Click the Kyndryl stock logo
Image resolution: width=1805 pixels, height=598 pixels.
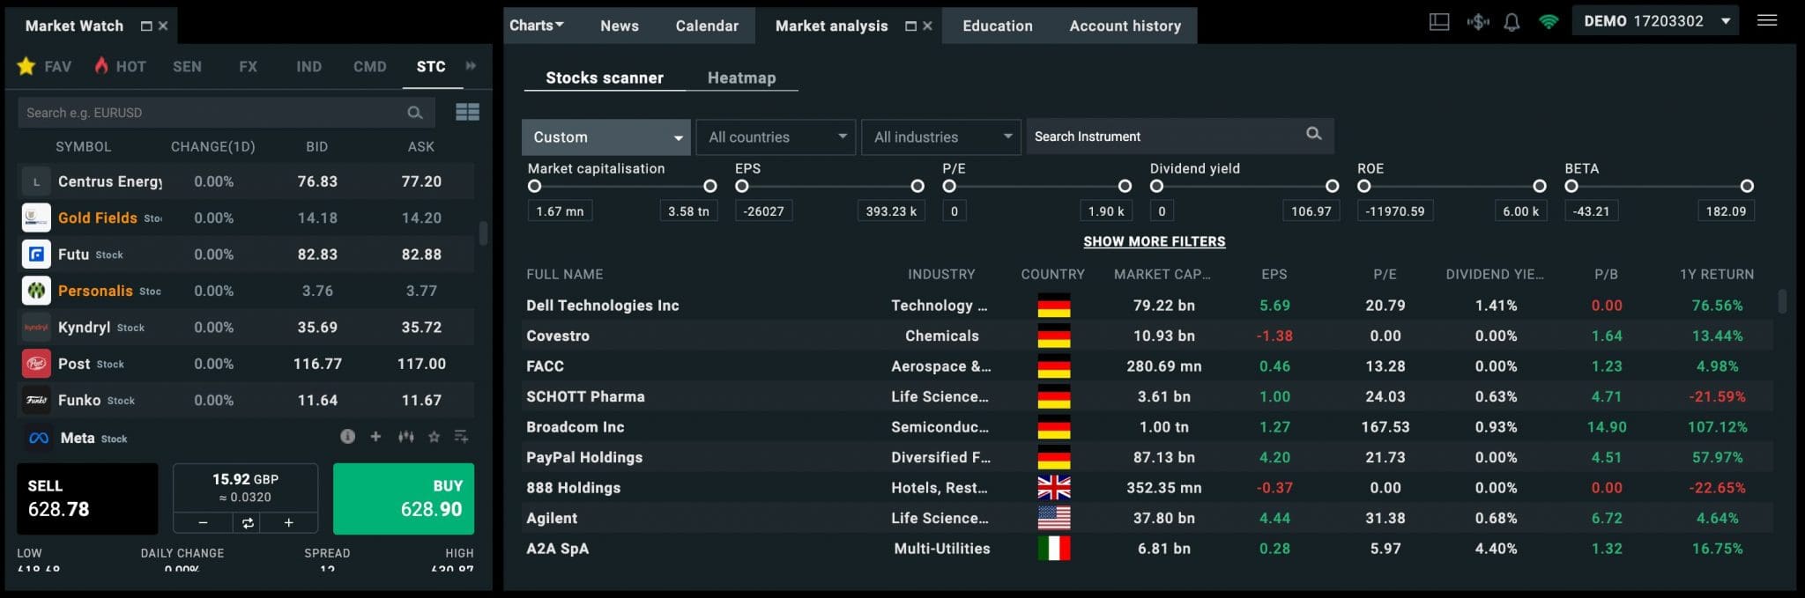(36, 327)
